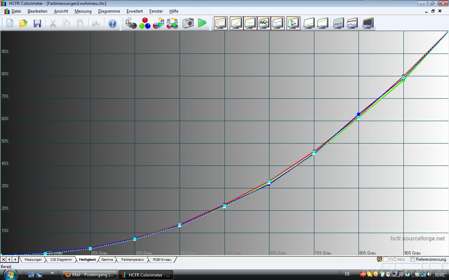449x280 pixels.
Task: Click the Windows Start orb
Action: tap(10, 274)
